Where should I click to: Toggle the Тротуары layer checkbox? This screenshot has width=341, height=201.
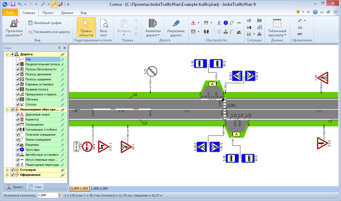(x=18, y=150)
